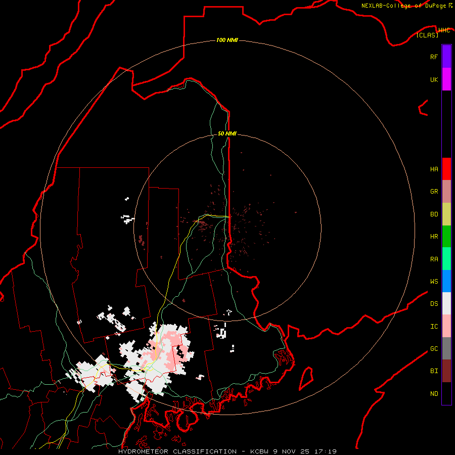Click the BD legend label
This screenshot has height=455, width=455.
tap(434, 214)
